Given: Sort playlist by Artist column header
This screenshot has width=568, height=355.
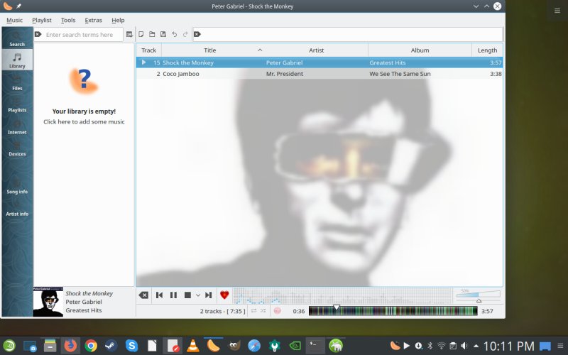Looking at the screenshot, I should pyautogui.click(x=316, y=50).
